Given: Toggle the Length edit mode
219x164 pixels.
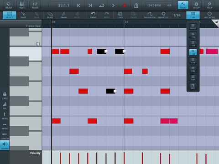Looking at the screenshot, I should 5,136.
